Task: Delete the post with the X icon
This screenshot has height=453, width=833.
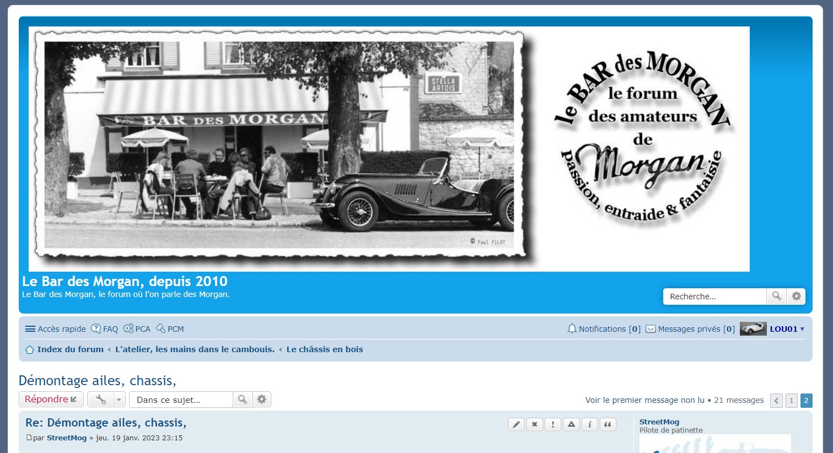Action: click(x=534, y=424)
